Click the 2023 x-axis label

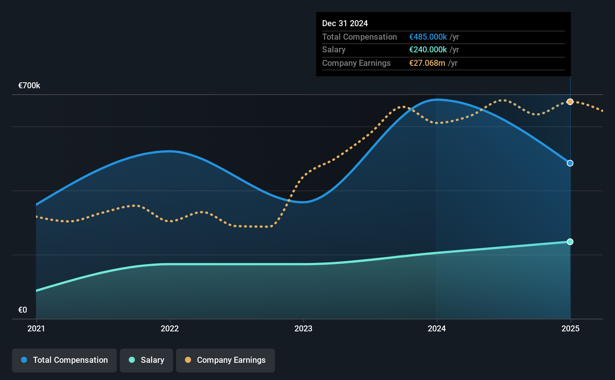click(x=303, y=328)
